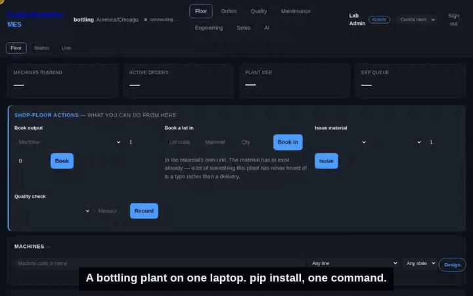Viewport: 473px width, 296px height.
Task: Open the second Issue material dropdown
Action: [397, 142]
